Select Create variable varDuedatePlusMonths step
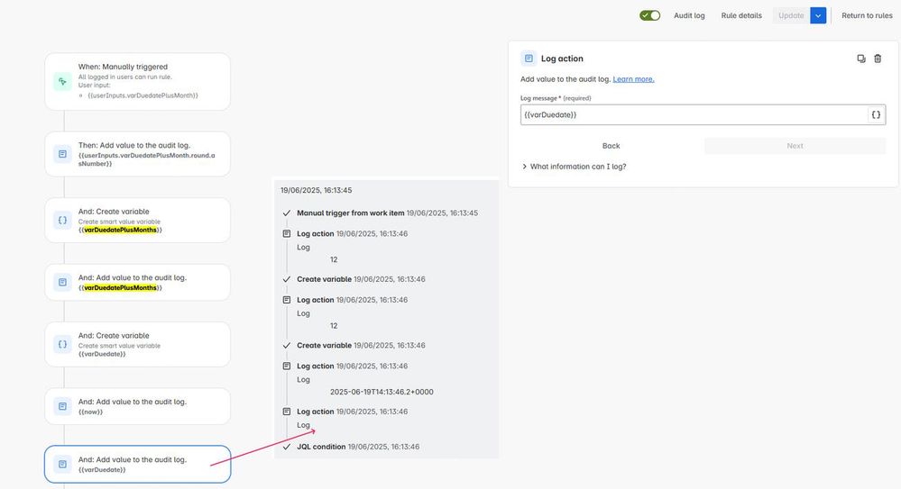 point(137,221)
